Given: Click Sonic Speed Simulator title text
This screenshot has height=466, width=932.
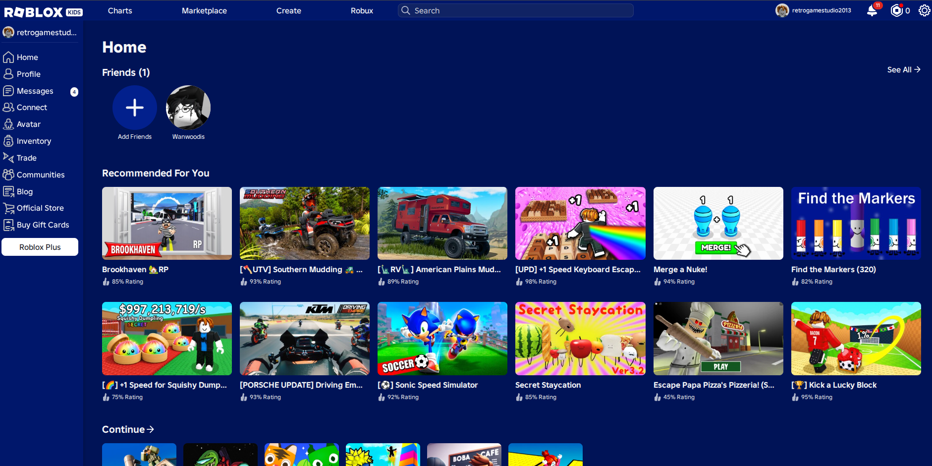Looking at the screenshot, I should (428, 385).
